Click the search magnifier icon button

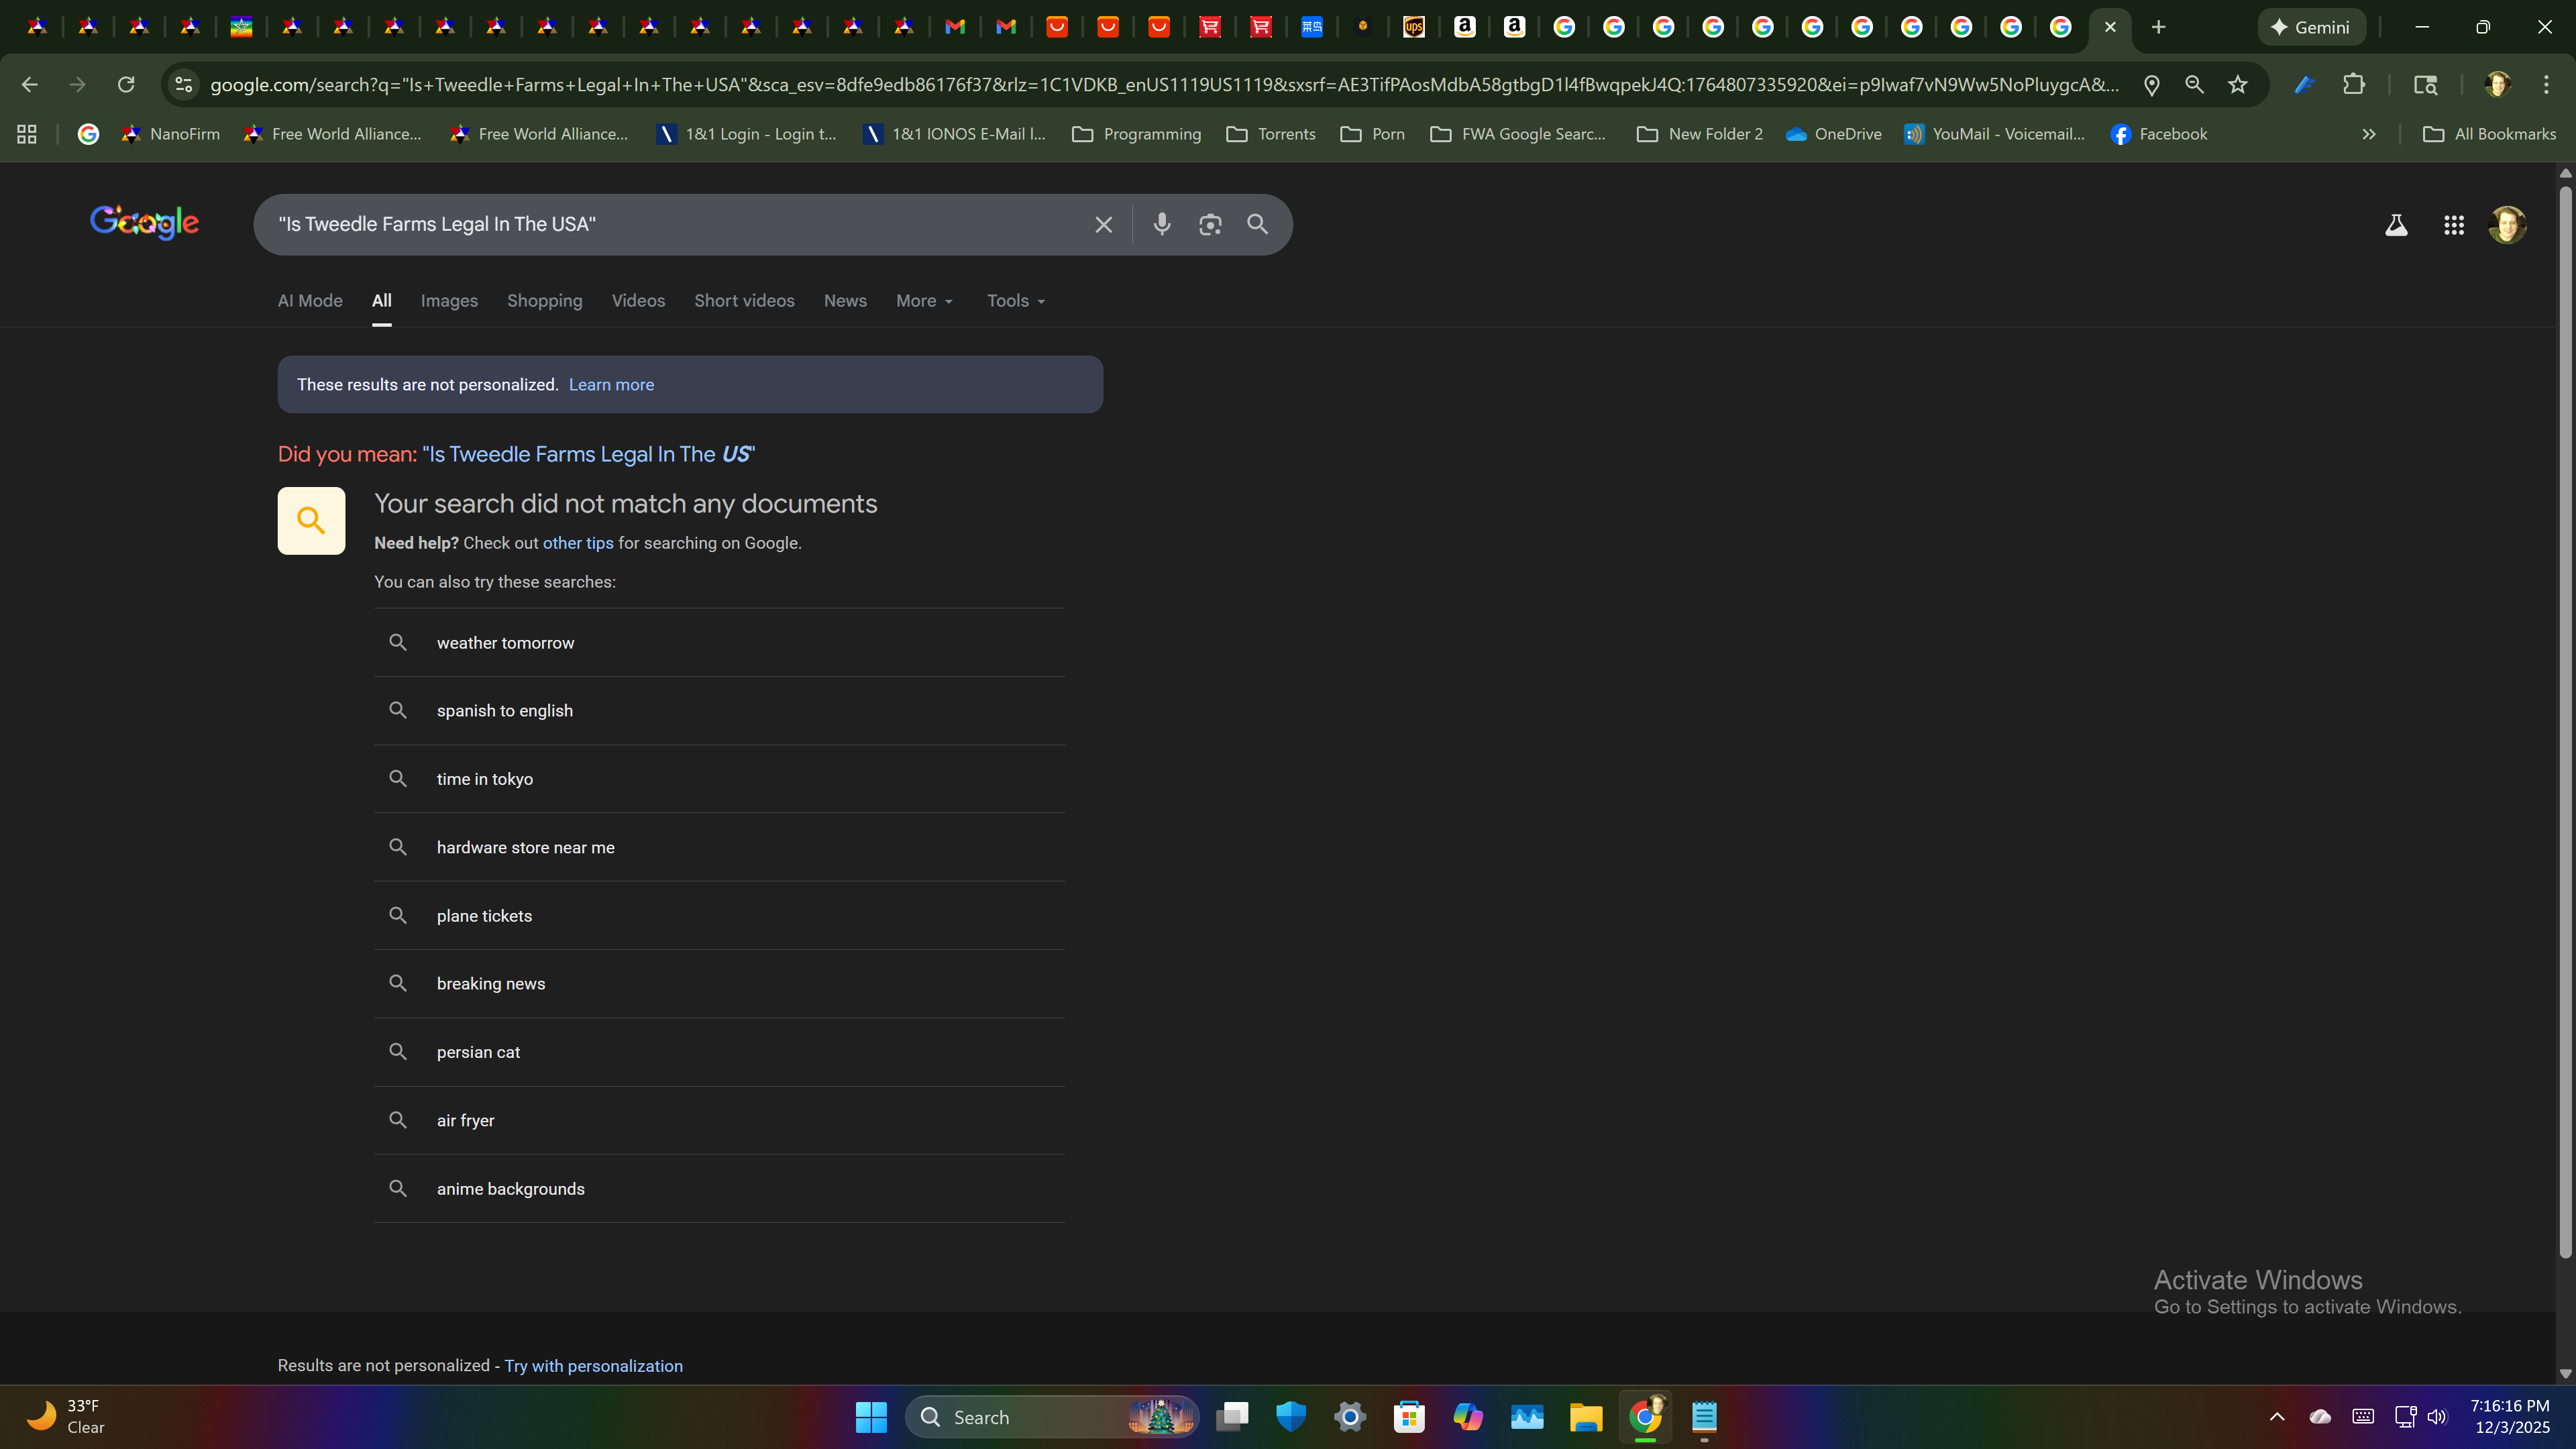click(1258, 224)
